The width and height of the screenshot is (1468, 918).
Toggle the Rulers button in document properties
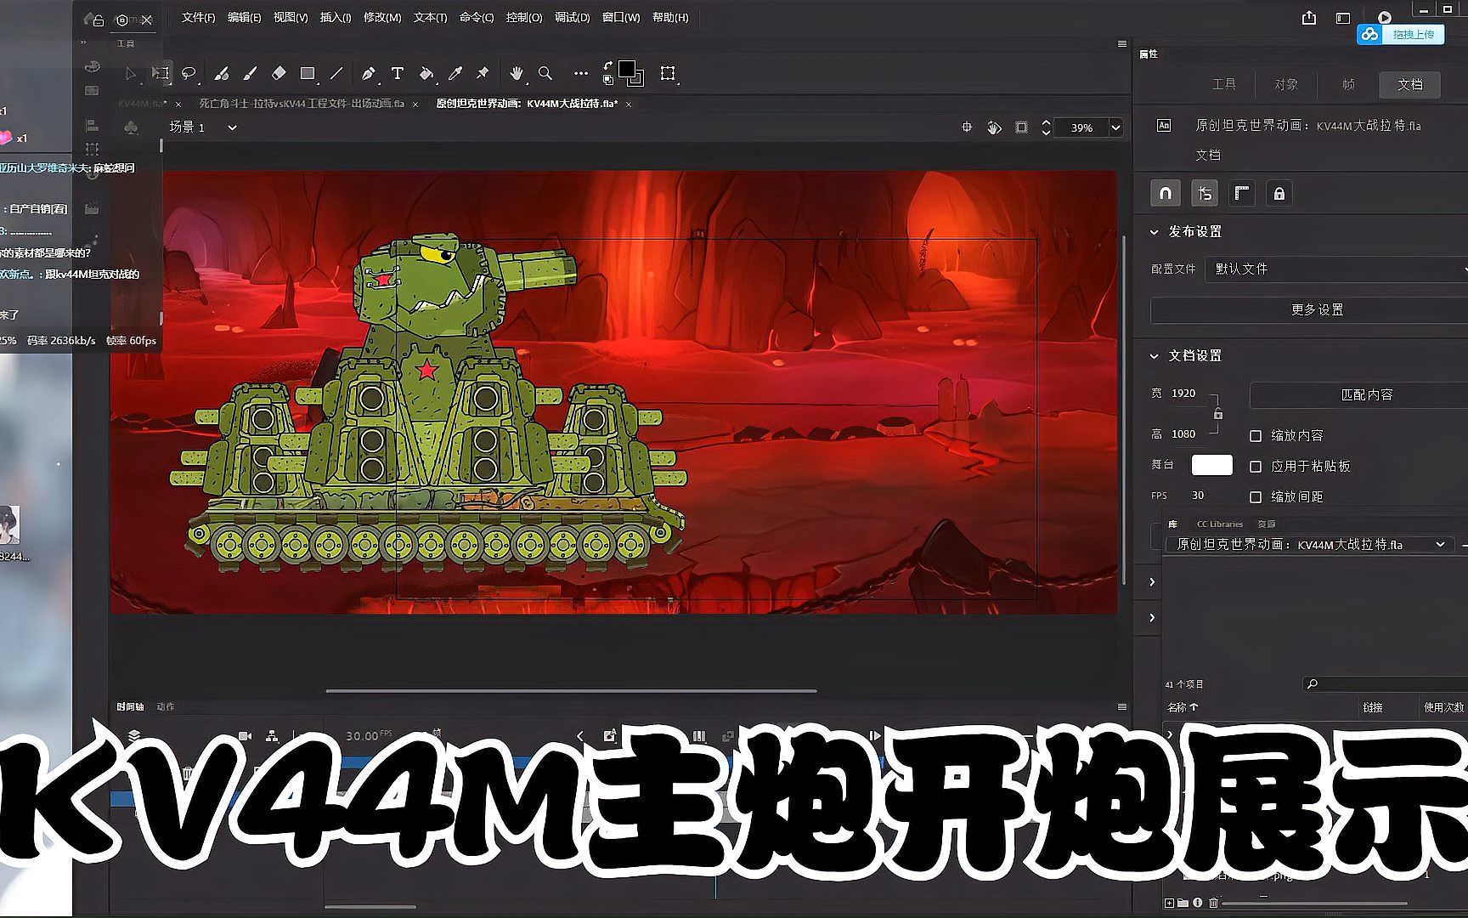tap(1242, 194)
